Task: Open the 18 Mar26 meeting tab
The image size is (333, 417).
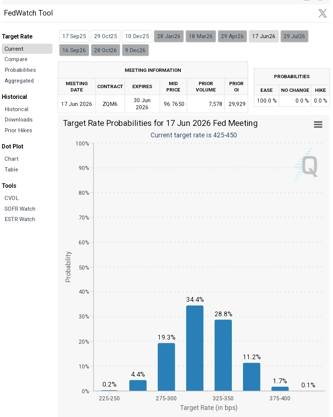Action: click(200, 36)
